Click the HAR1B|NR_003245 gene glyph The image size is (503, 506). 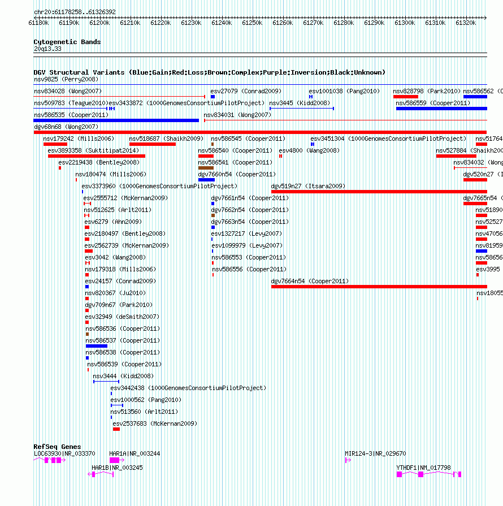point(101,474)
